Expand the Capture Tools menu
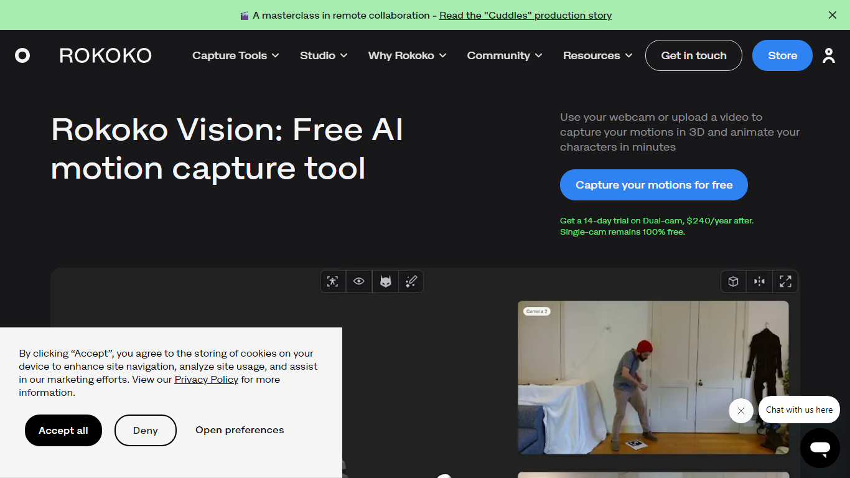This screenshot has height=478, width=850. (236, 55)
